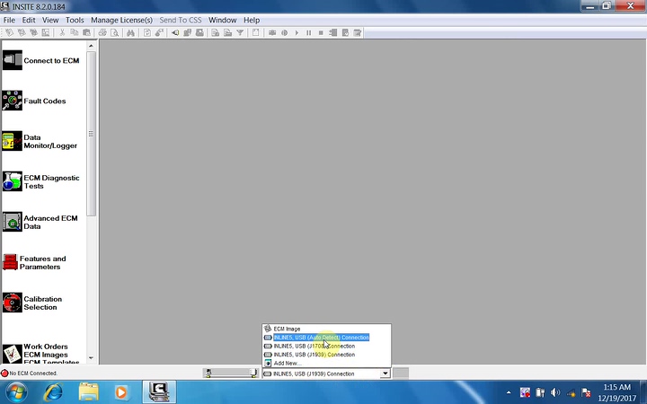Click the No ECM Connected status indicator
Viewport: 647px width, 404px height.
[30, 373]
